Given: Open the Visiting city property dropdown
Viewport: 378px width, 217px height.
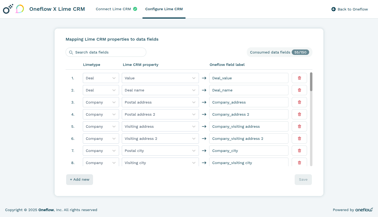Looking at the screenshot, I should (x=160, y=162).
